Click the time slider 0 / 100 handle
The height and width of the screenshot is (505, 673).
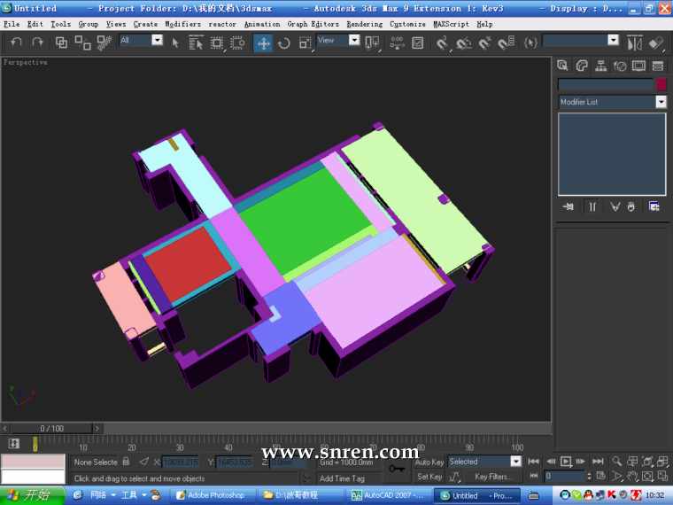pyautogui.click(x=52, y=428)
